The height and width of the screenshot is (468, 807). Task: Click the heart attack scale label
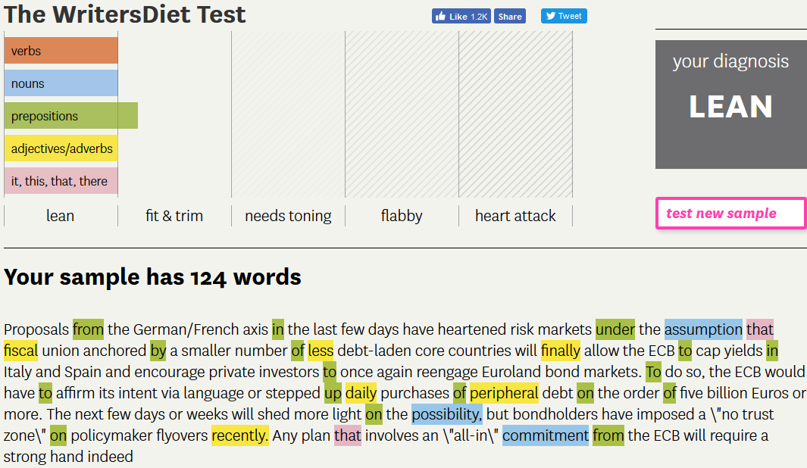[x=515, y=216]
